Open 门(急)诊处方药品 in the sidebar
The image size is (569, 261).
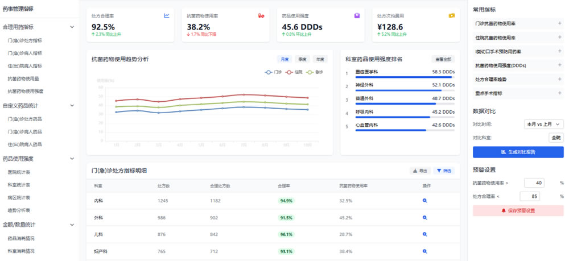click(x=25, y=119)
